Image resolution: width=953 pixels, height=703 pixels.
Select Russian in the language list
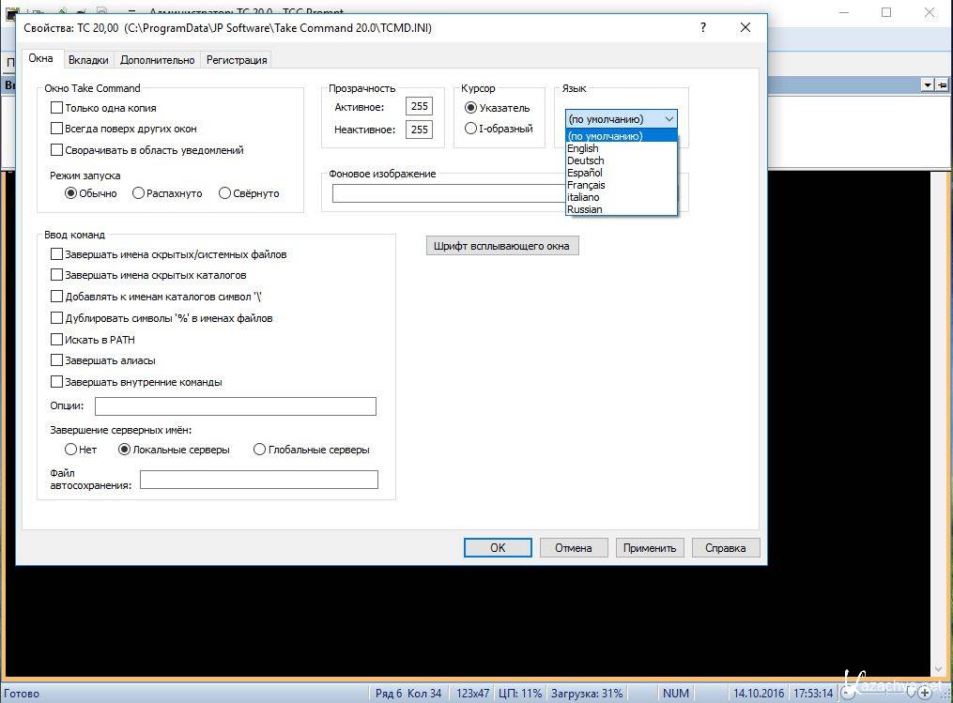pyautogui.click(x=584, y=209)
